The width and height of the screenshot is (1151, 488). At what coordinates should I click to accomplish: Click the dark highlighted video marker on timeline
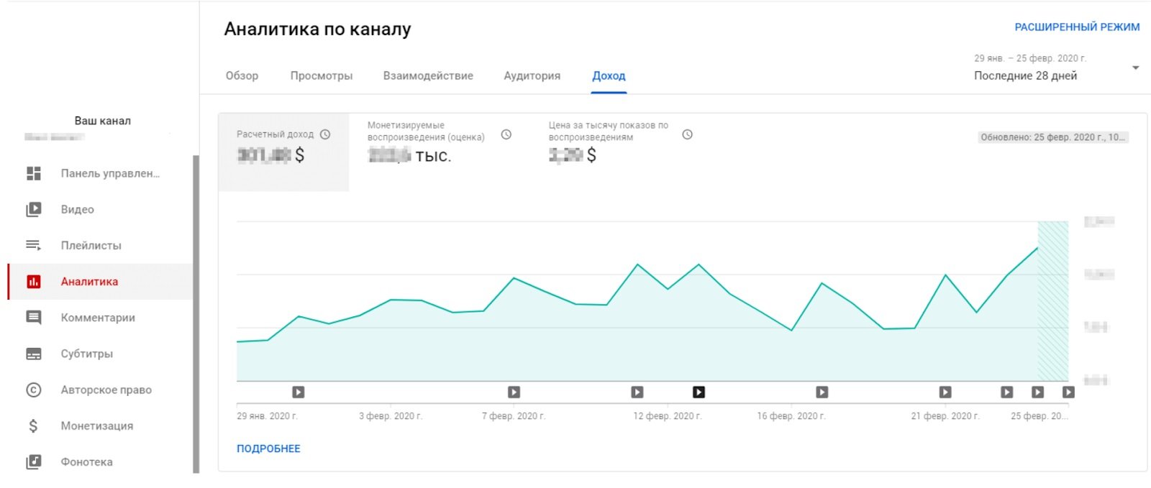coord(699,392)
